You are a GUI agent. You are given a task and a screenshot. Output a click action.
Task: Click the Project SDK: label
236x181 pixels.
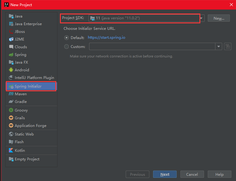73,18
